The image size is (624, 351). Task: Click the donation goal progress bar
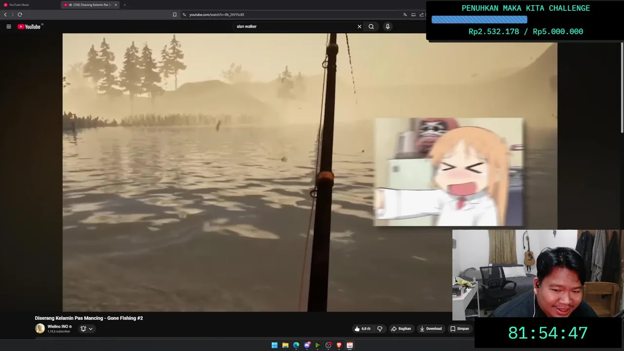coord(479,19)
